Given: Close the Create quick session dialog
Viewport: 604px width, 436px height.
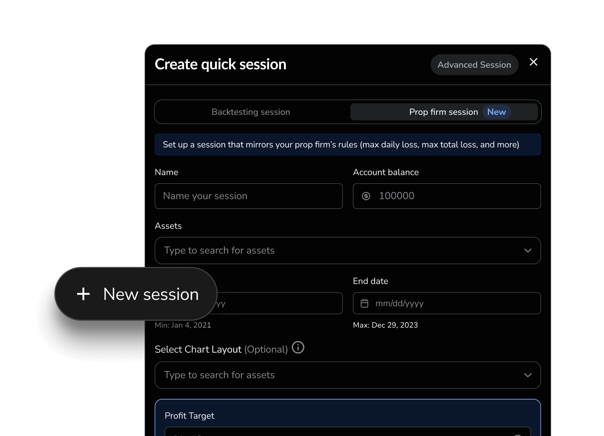Looking at the screenshot, I should pos(534,62).
